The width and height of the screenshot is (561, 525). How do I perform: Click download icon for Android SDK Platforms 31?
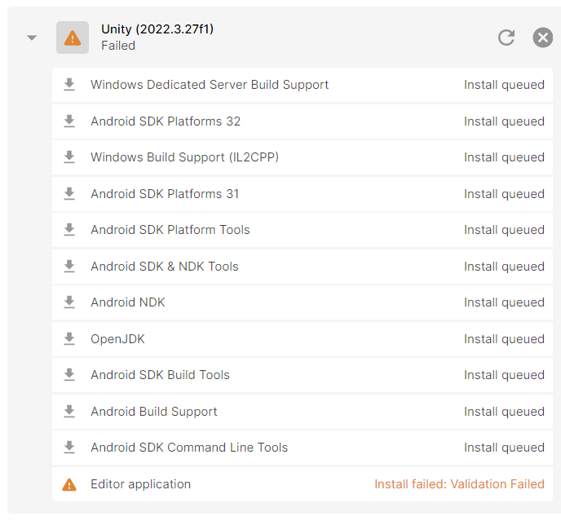(69, 194)
